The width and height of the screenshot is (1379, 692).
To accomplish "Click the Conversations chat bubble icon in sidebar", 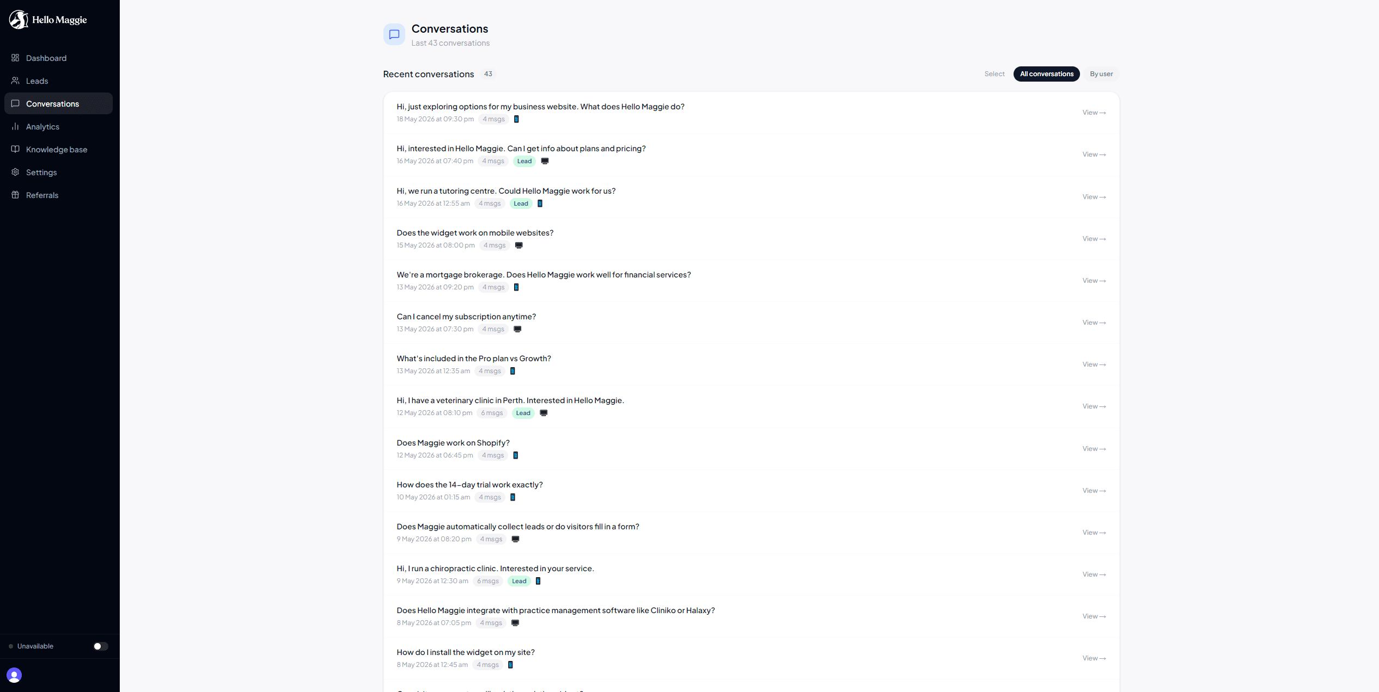I will (15, 103).
